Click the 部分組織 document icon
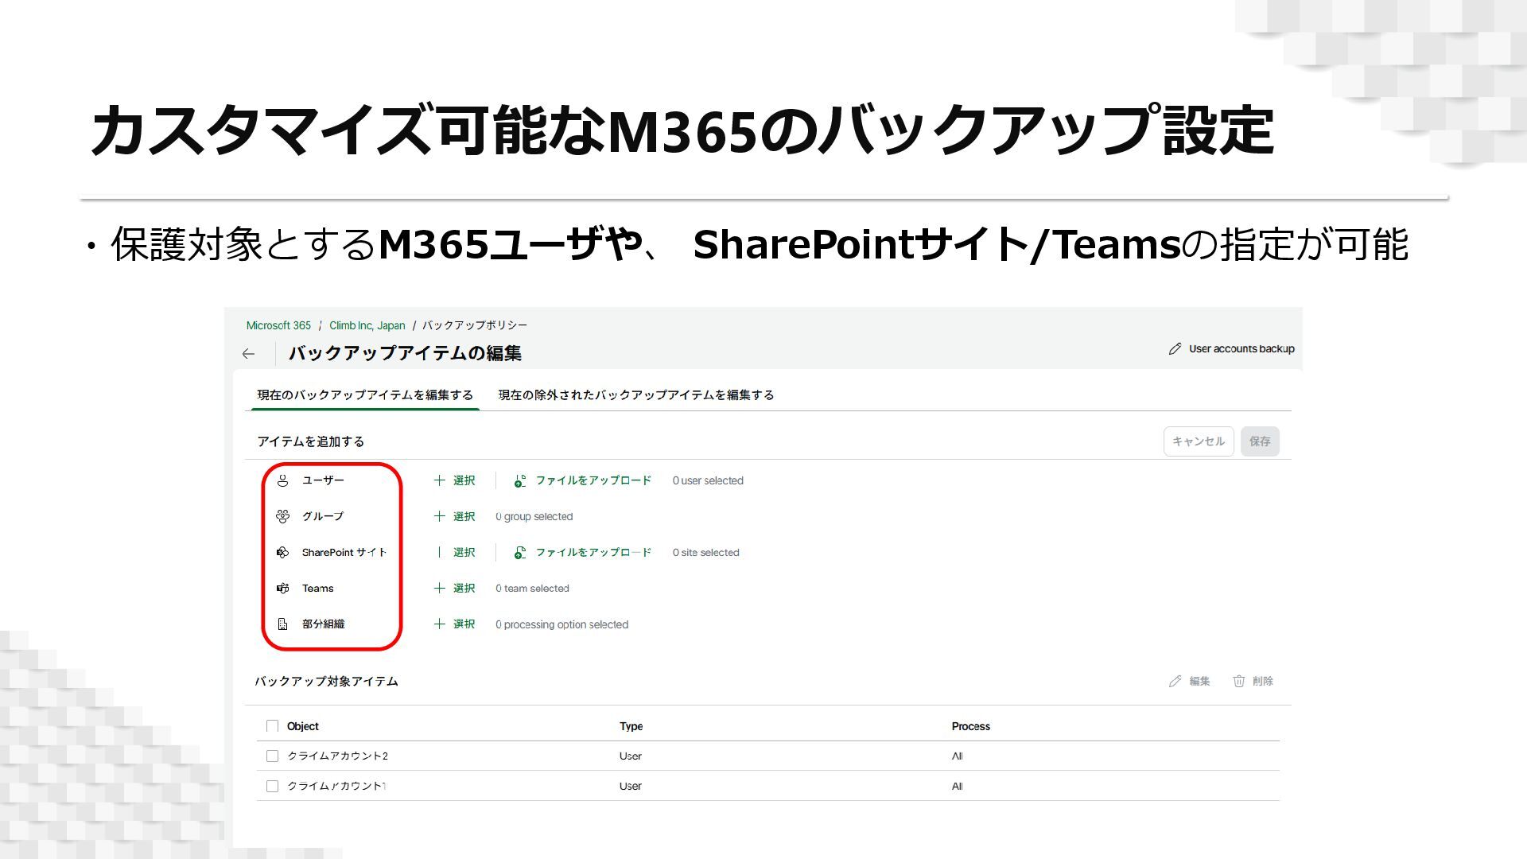Viewport: 1527px width, 859px height. click(282, 624)
